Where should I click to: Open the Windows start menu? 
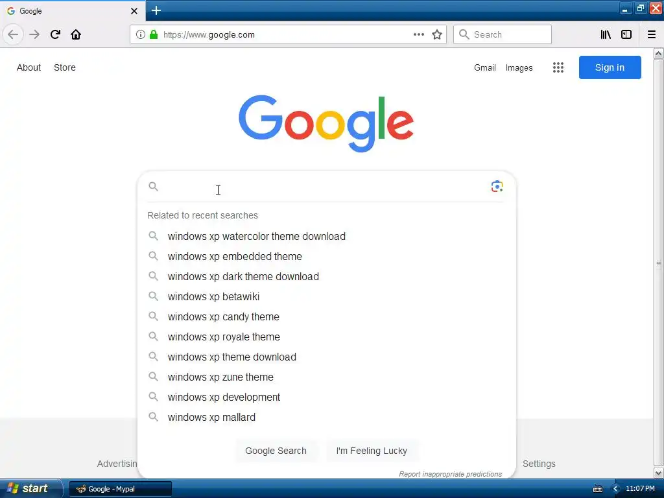tap(30, 488)
